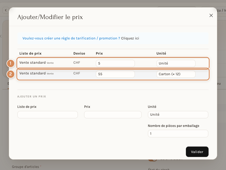The width and height of the screenshot is (226, 170).
Task: Click the Nombre de pièces par emballage field
Action: point(178,134)
